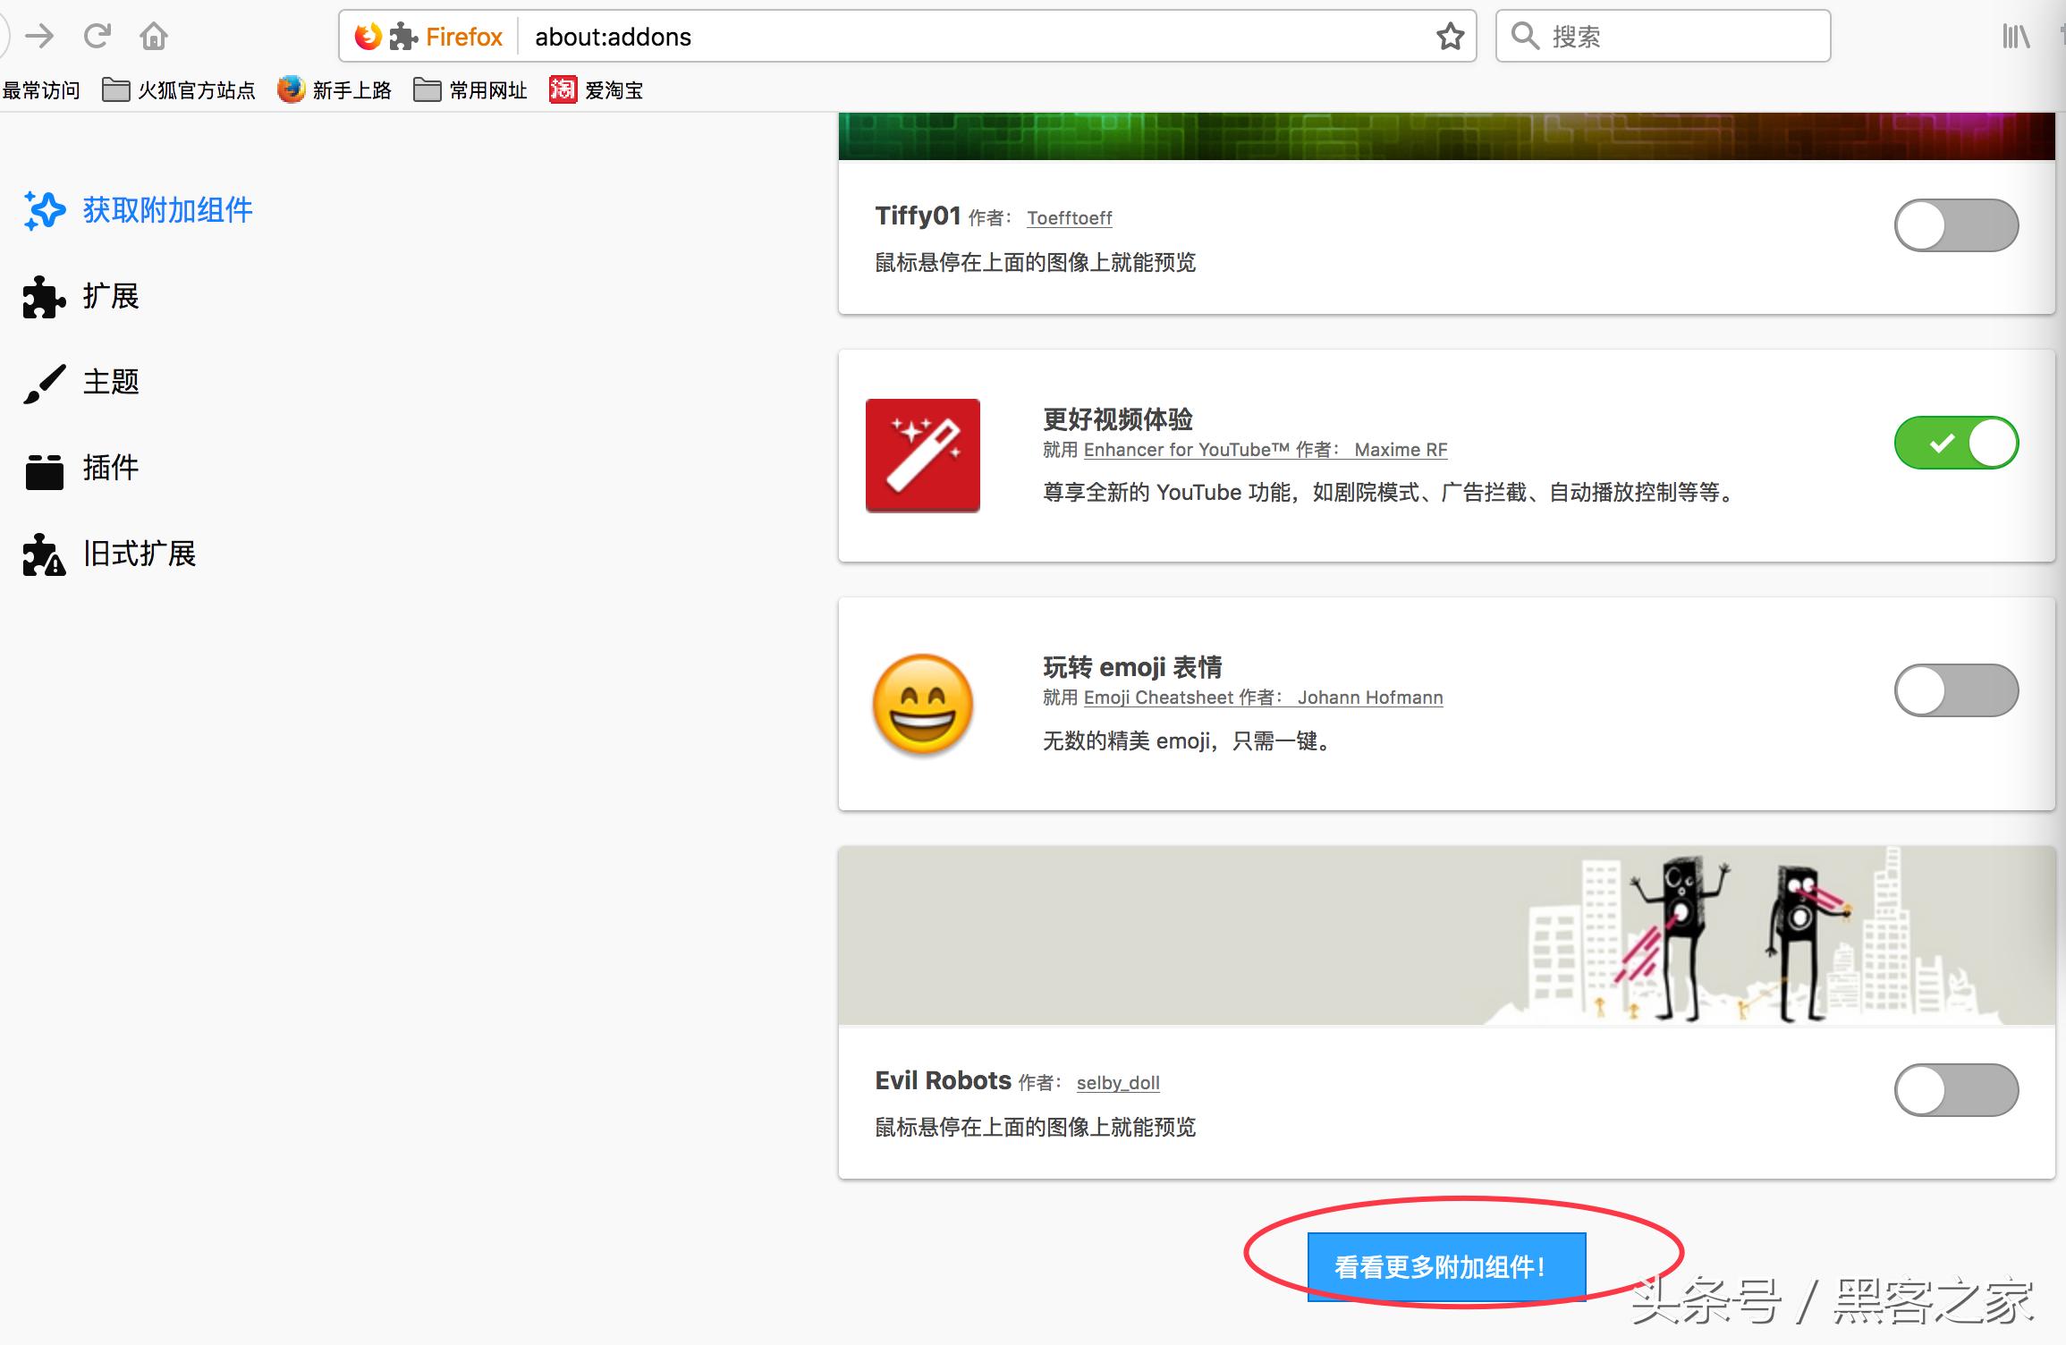Click the reload page icon
Screen dimensions: 2066x1345
(97, 36)
